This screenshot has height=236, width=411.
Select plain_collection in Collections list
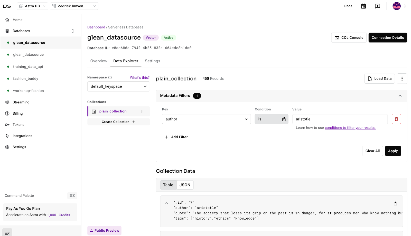113,111
